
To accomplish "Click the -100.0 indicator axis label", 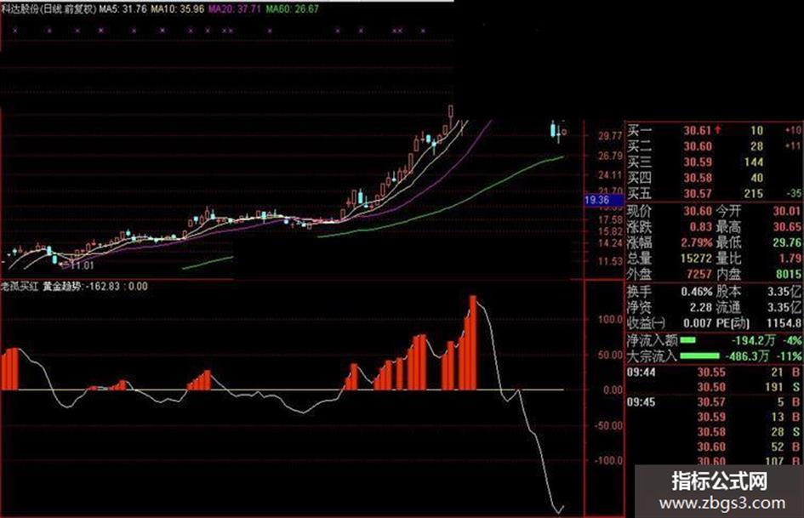I will (608, 460).
